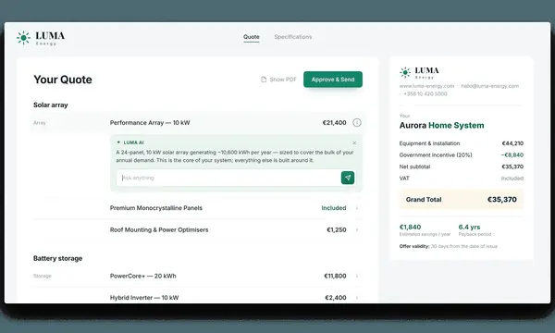Click the Your Quote heading

point(63,80)
